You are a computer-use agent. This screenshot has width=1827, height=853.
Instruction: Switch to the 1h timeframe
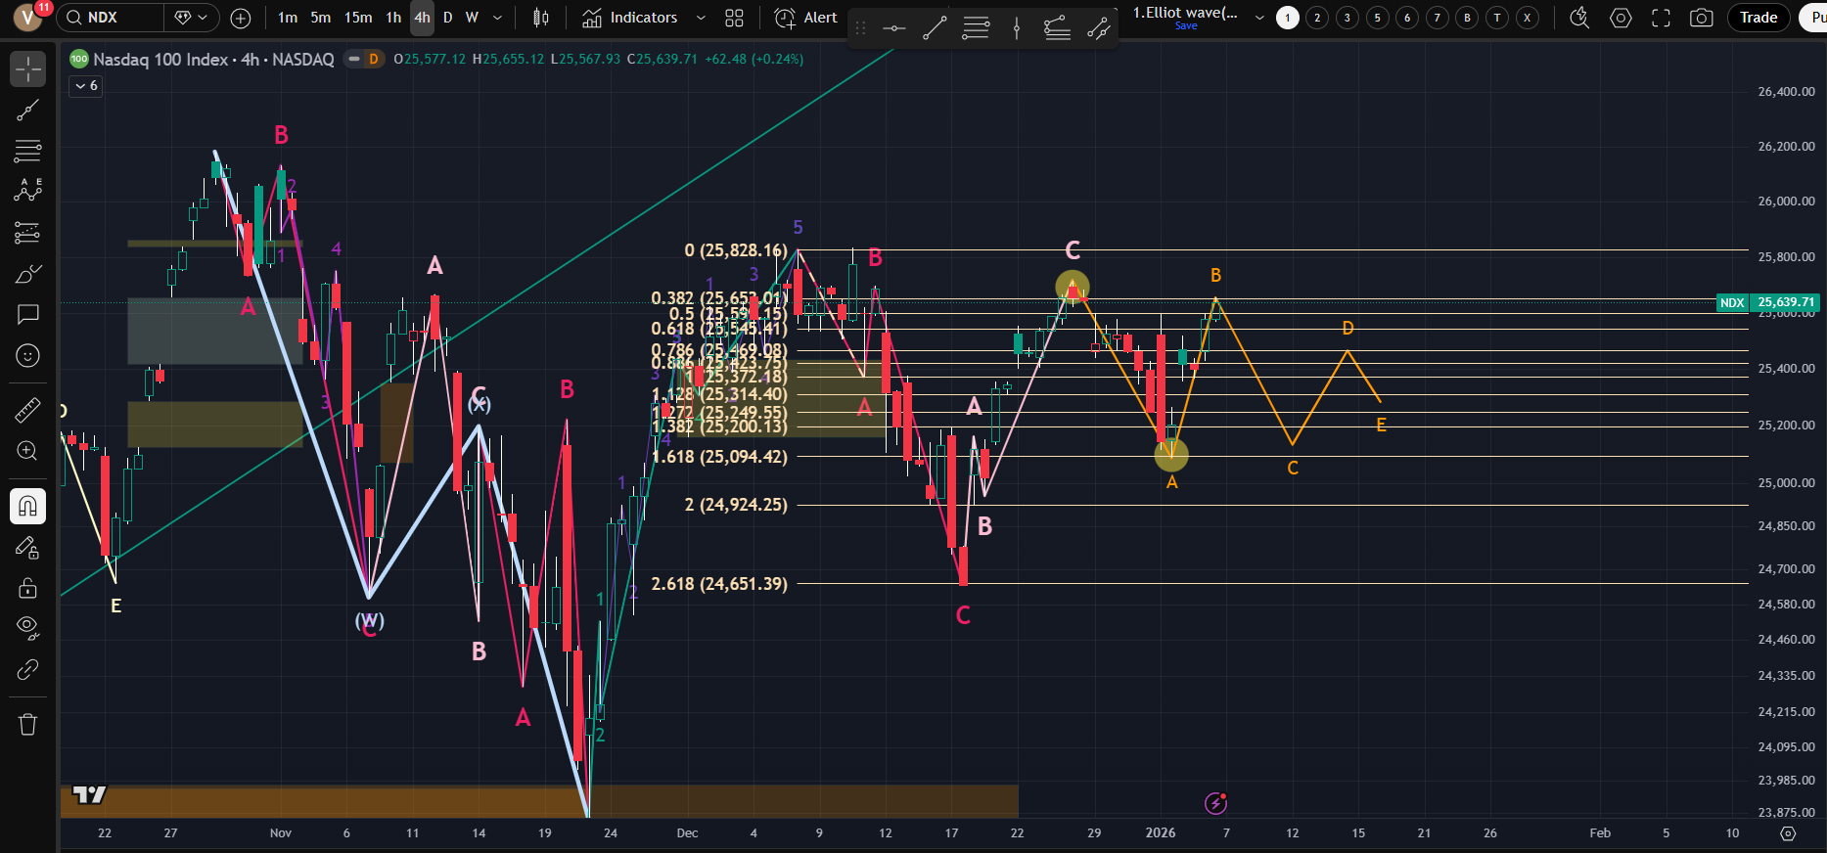[393, 18]
